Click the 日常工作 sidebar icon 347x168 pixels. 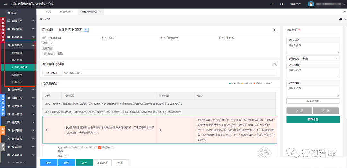[x=9, y=21]
